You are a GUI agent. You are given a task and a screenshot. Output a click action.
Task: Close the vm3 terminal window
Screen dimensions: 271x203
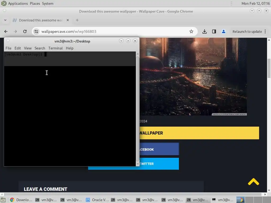135,41
